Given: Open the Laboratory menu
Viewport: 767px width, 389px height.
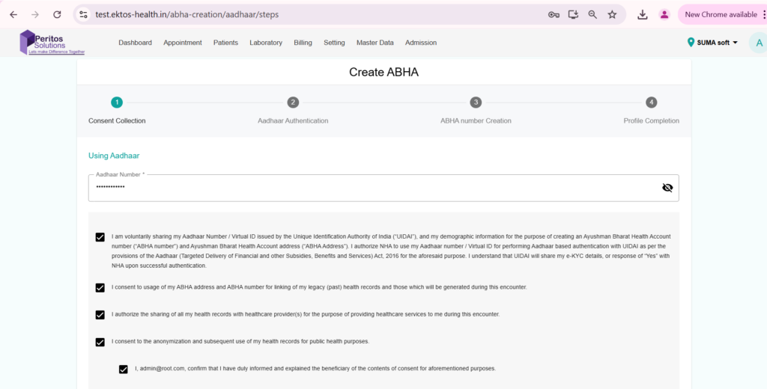Looking at the screenshot, I should coord(266,43).
